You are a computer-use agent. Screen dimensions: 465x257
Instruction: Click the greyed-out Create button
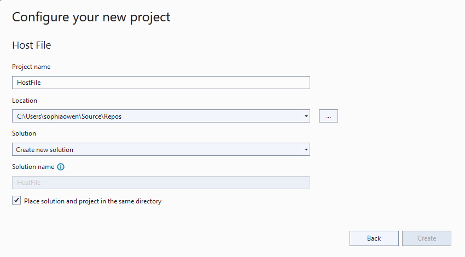(426, 238)
